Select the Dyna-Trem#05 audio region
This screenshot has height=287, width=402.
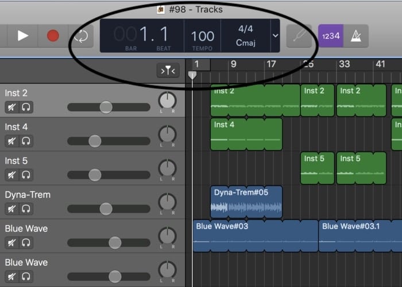(x=246, y=202)
